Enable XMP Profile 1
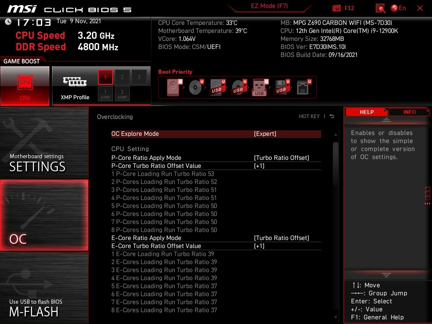Image resolution: width=432 pixels, height=324 pixels. (105, 77)
